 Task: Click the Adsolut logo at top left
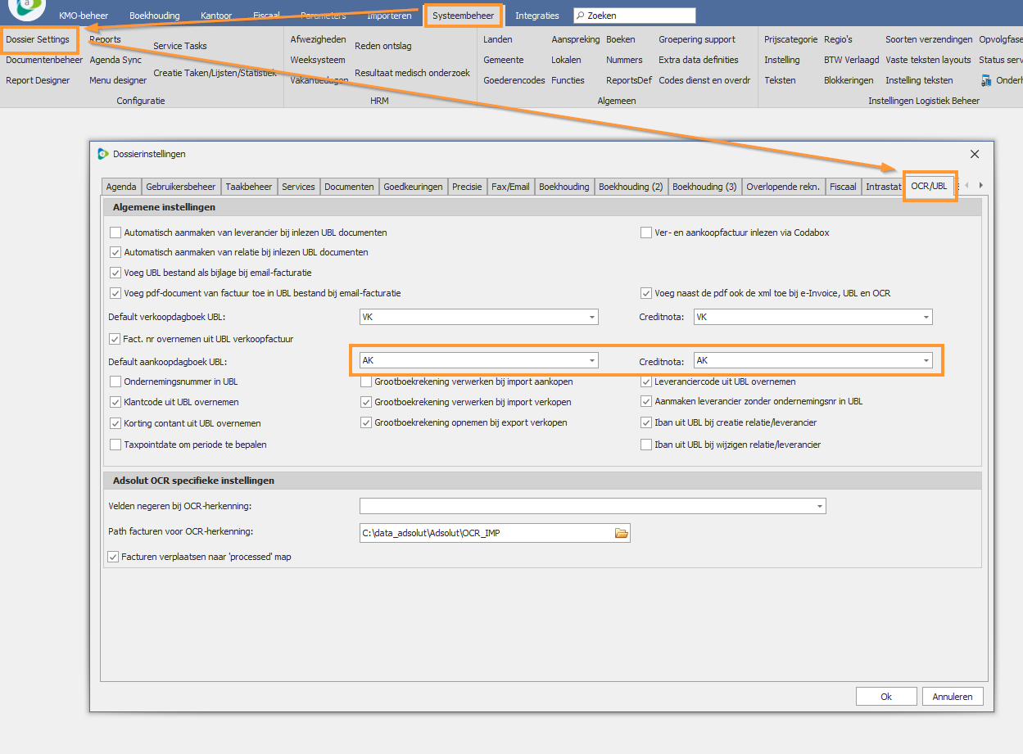(x=26, y=8)
